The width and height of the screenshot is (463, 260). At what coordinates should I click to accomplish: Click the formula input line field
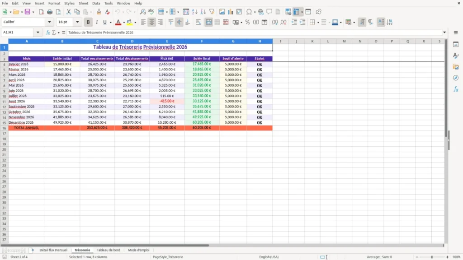(254, 32)
